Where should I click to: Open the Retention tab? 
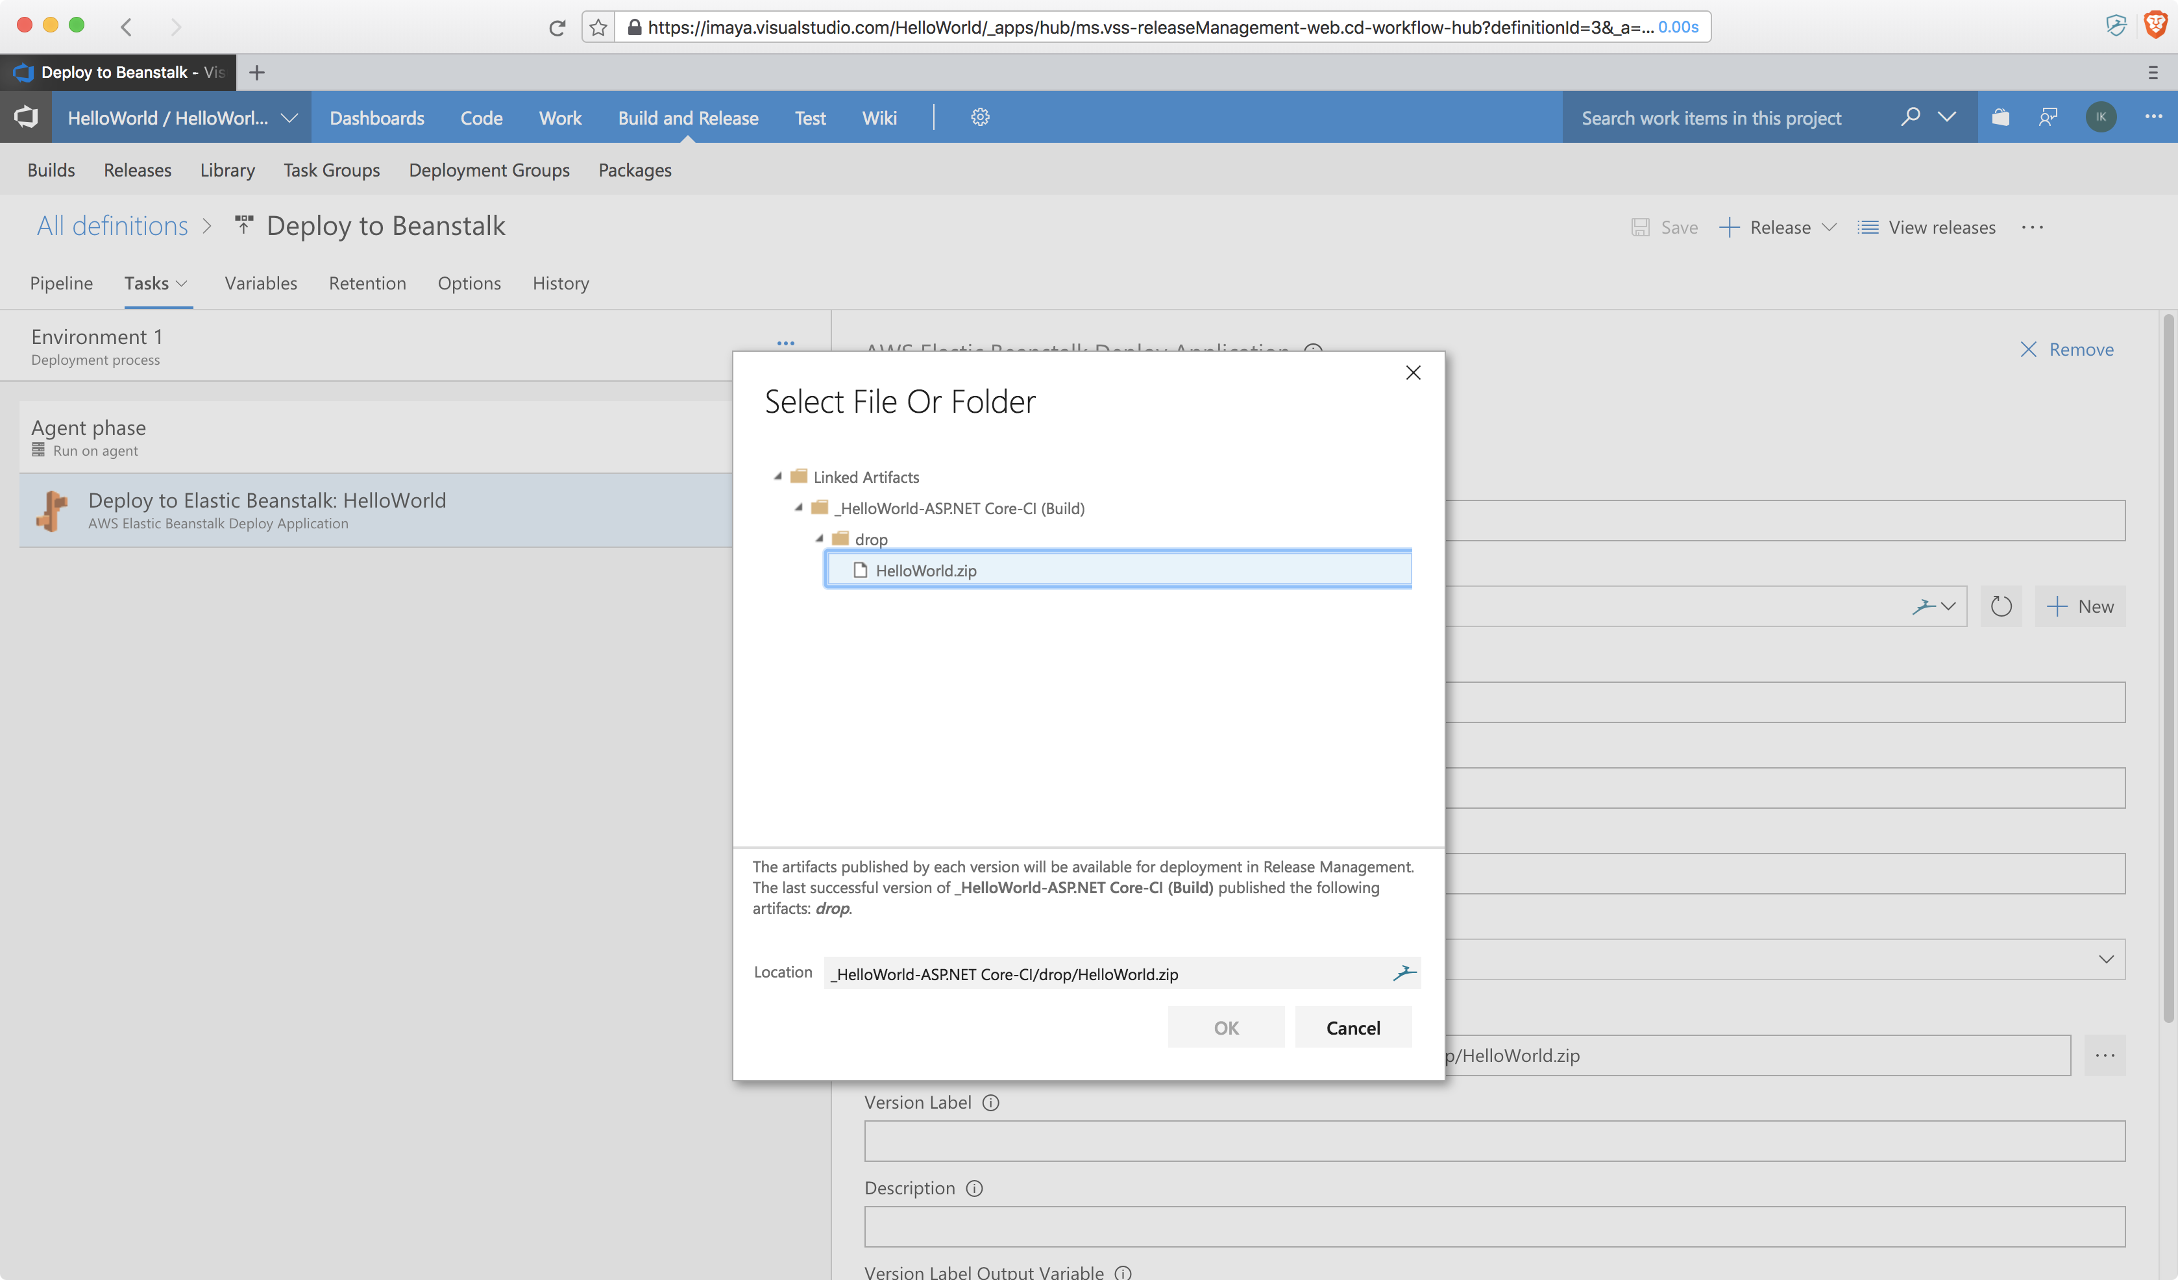[367, 282]
